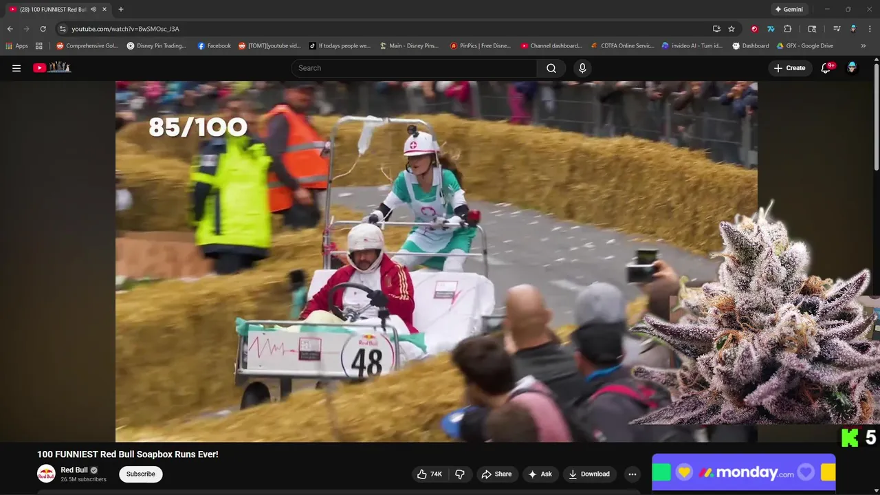Open Facebook bookmark
880x495 pixels.
coord(214,46)
